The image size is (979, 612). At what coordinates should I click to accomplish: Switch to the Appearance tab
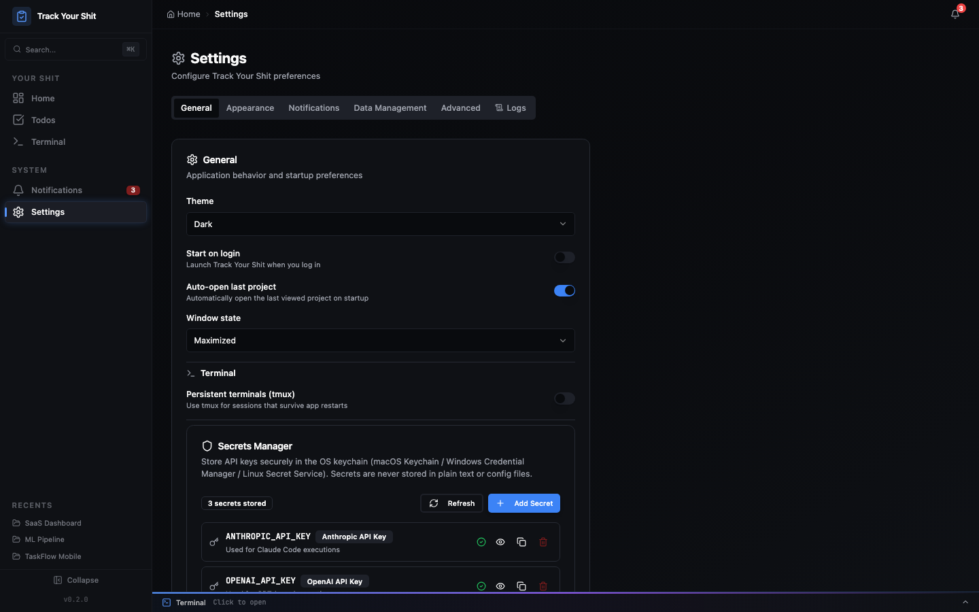(250, 107)
